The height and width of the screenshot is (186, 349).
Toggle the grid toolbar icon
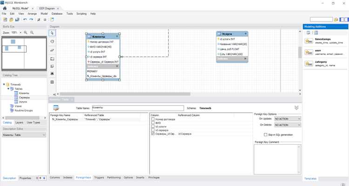coord(39,20)
